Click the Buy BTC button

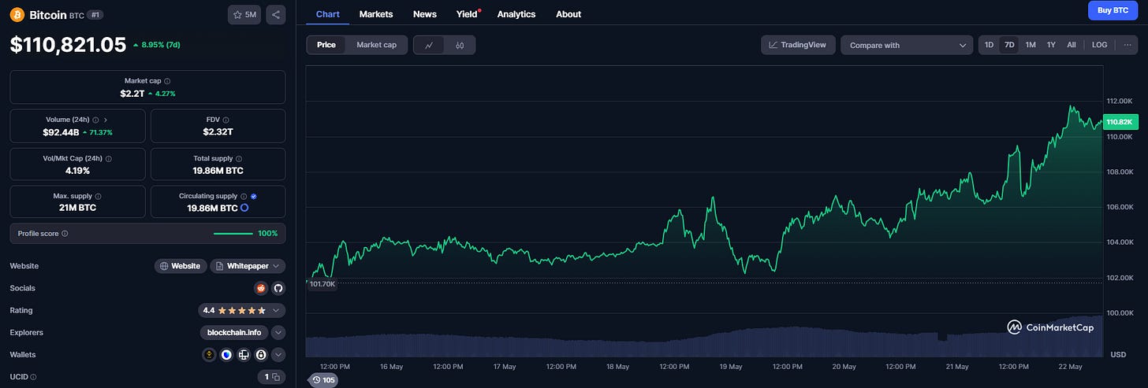pos(1113,10)
